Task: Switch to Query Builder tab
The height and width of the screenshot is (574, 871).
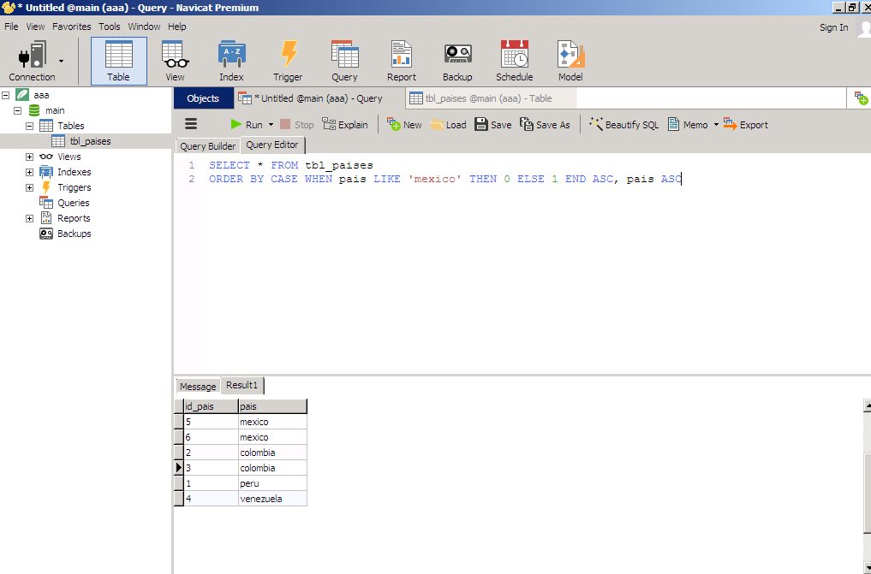Action: click(208, 146)
